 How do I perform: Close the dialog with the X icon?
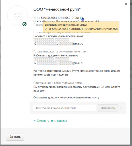coord(126,4)
